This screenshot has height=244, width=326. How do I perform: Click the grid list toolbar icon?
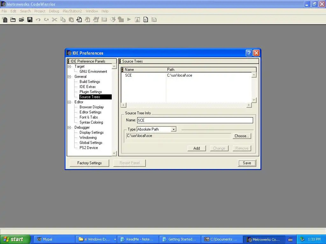pos(104,20)
